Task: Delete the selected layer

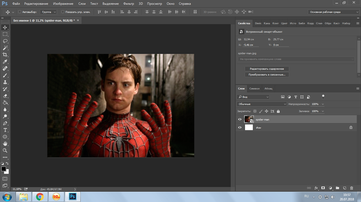Action: [352, 188]
